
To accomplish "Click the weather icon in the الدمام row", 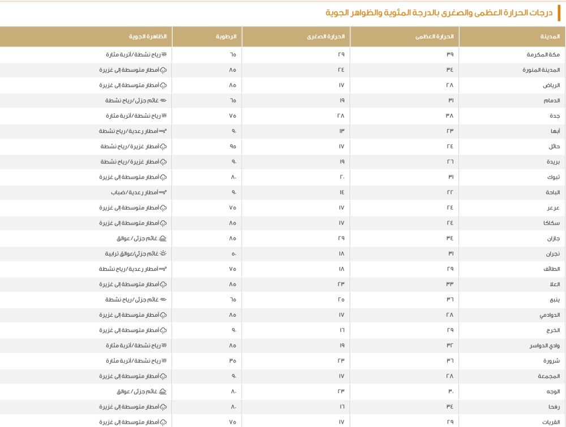I will click(164, 101).
